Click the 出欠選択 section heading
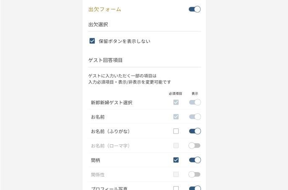The width and height of the screenshot is (288, 190). (98, 25)
